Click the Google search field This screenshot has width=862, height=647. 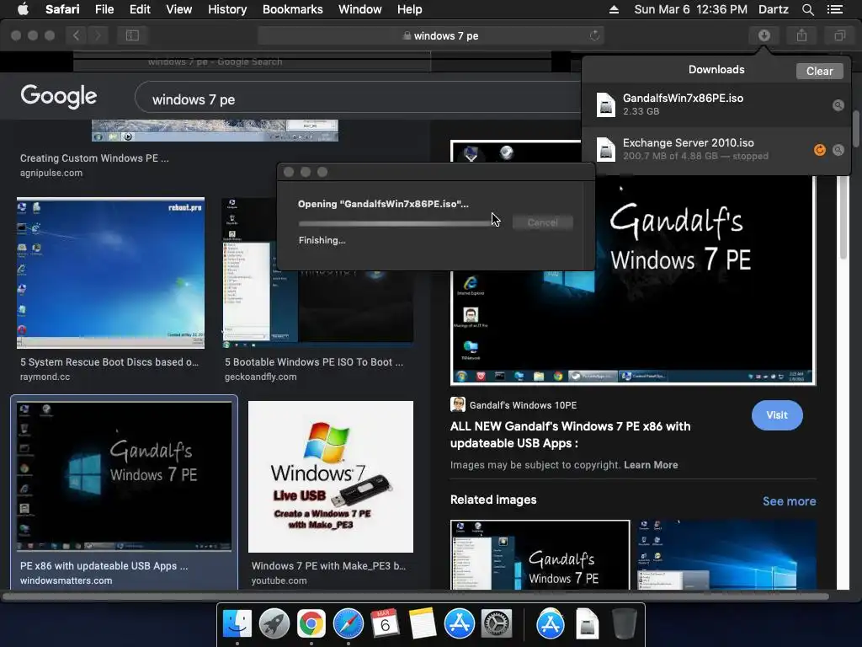click(x=357, y=99)
